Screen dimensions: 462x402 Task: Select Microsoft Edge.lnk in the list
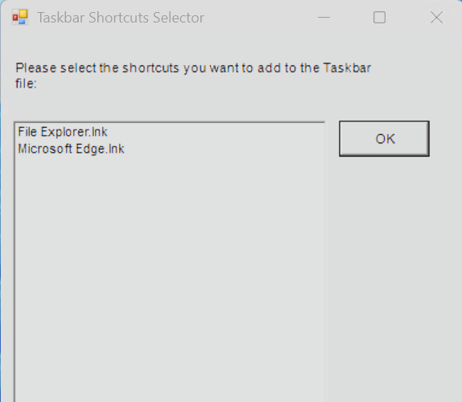click(x=71, y=149)
